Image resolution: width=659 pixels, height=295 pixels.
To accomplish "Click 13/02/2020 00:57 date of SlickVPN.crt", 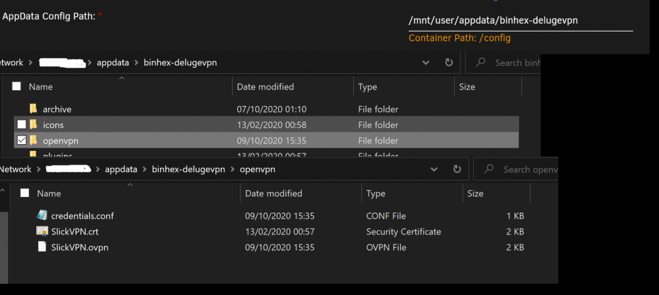I will pos(279,232).
